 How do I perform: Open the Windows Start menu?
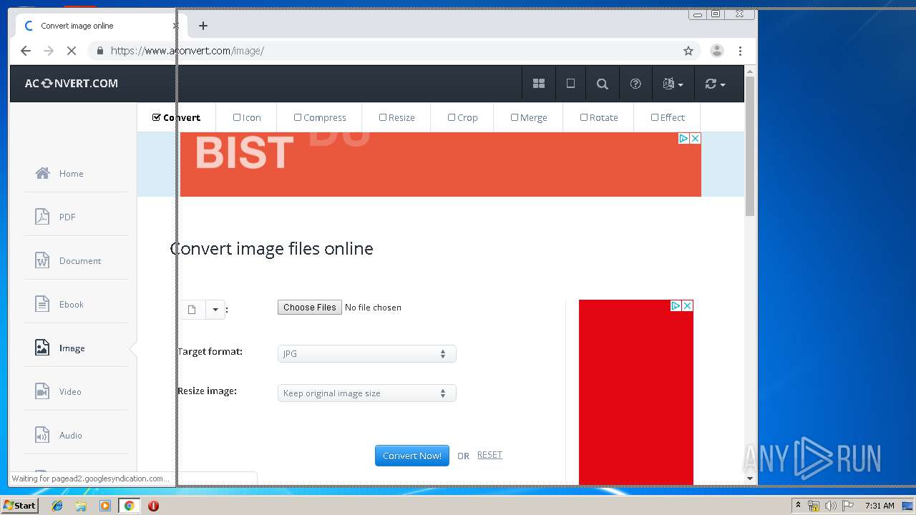coord(19,505)
